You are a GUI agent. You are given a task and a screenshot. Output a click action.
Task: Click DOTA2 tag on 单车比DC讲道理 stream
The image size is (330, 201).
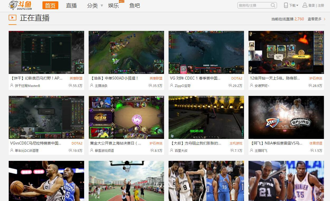[77, 143]
